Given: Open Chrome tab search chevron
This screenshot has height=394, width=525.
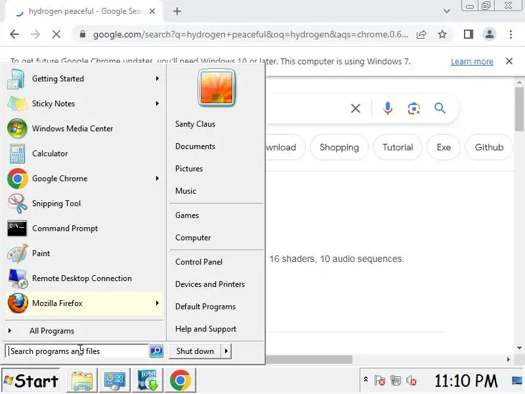Looking at the screenshot, I should pyautogui.click(x=447, y=11).
